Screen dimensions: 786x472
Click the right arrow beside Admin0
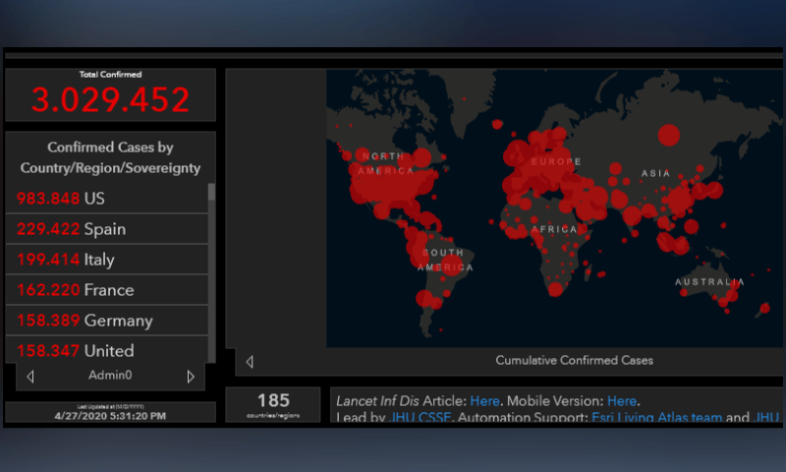(x=191, y=377)
